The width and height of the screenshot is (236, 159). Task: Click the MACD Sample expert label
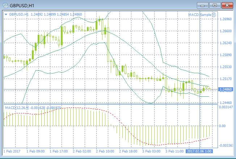point(200,15)
